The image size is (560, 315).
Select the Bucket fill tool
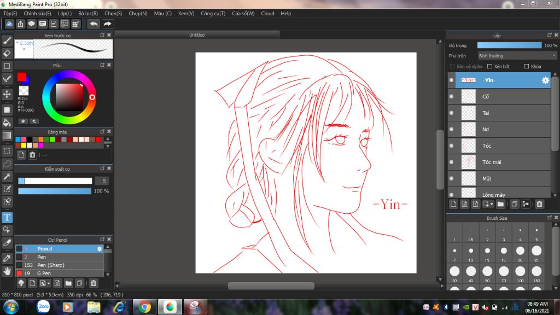[x=7, y=122]
